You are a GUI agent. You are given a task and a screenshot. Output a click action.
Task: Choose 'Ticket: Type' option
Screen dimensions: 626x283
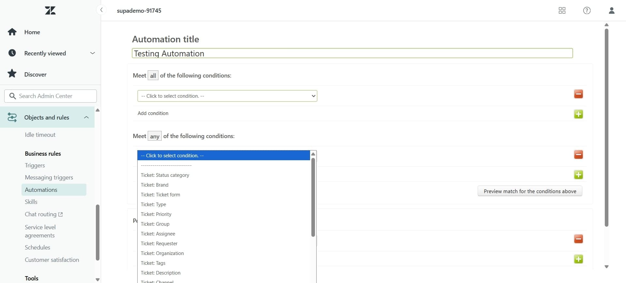click(x=153, y=205)
